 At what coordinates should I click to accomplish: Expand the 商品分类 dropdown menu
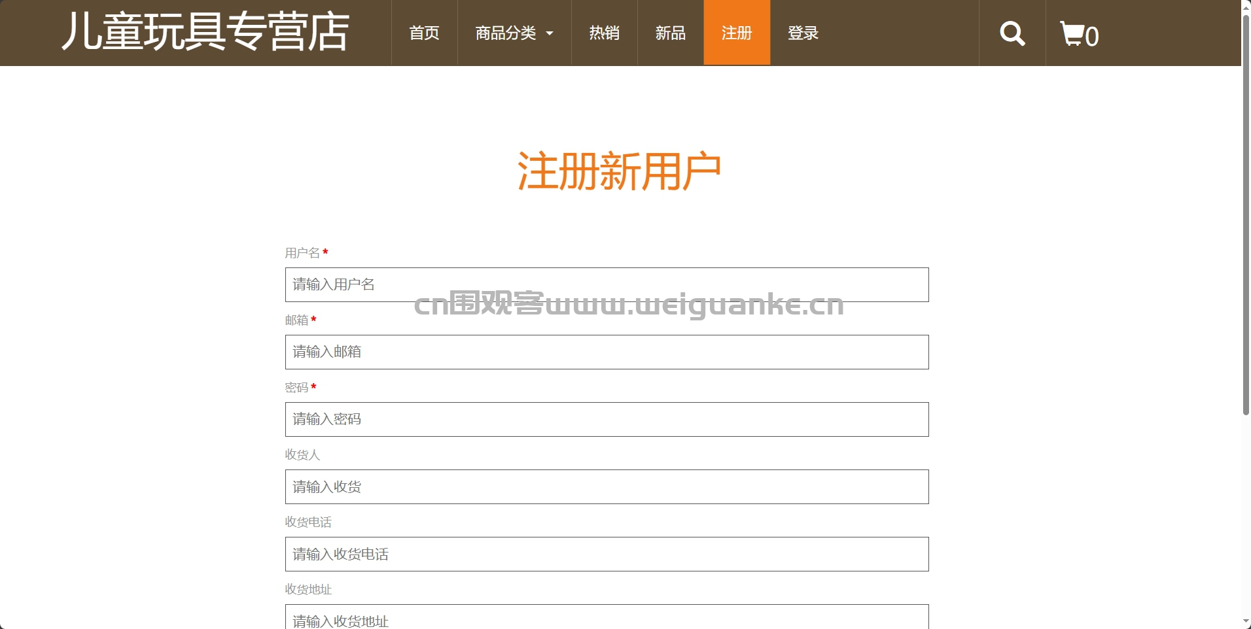click(x=514, y=33)
